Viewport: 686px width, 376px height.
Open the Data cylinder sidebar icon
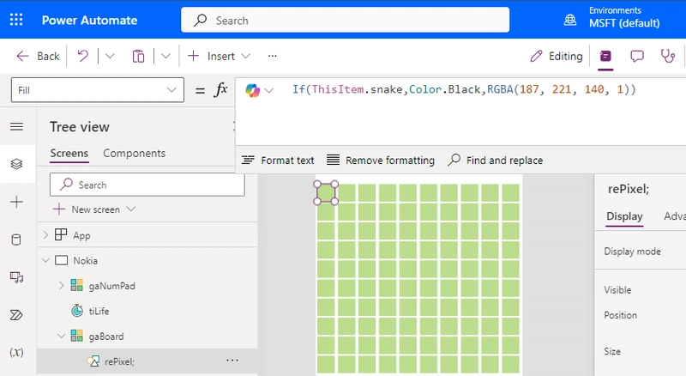click(16, 240)
